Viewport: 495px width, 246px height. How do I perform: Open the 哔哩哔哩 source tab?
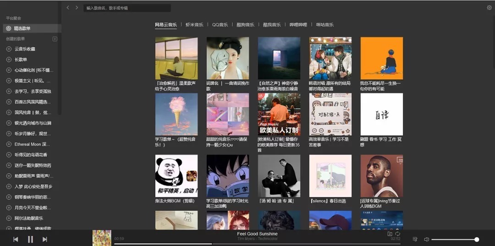click(298, 25)
